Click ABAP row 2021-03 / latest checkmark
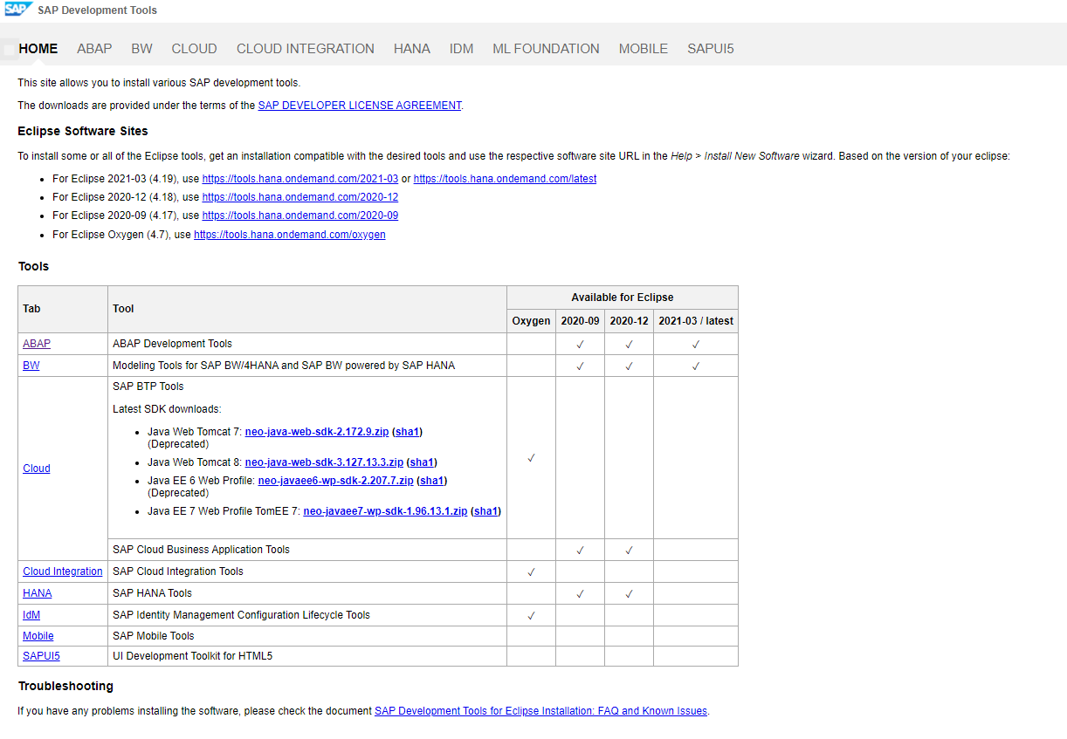This screenshot has width=1067, height=739. [696, 344]
